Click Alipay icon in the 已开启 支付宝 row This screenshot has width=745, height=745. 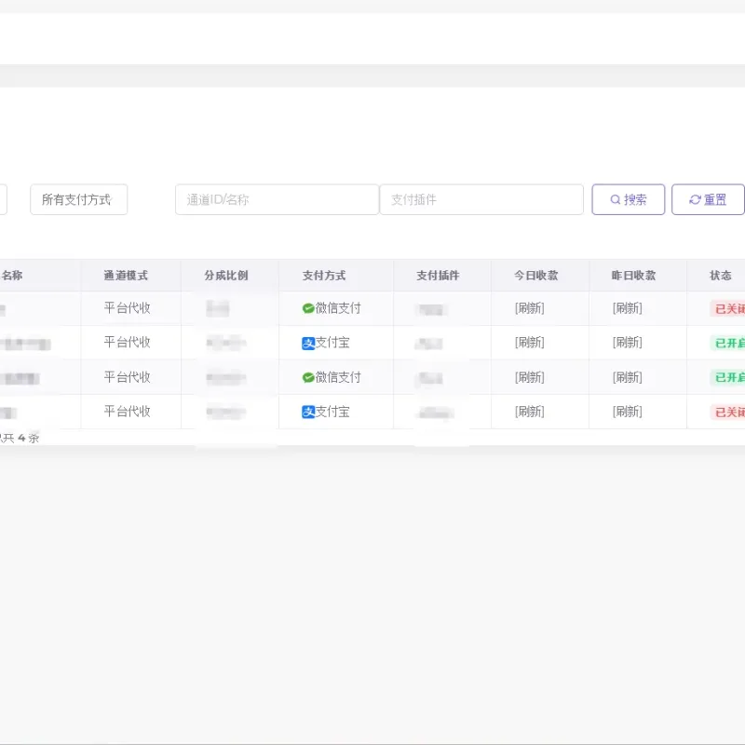(x=308, y=343)
